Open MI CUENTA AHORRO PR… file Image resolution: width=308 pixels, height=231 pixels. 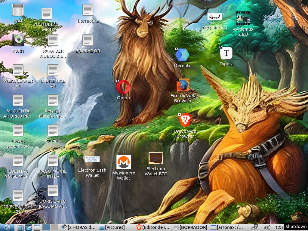point(18,100)
